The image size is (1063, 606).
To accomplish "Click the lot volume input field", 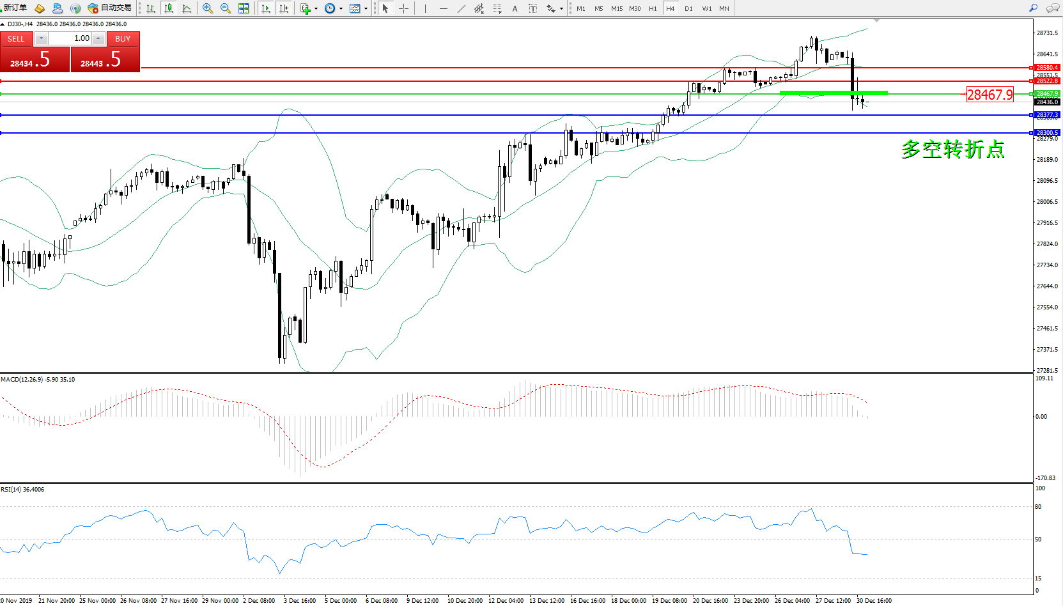I will coord(70,38).
